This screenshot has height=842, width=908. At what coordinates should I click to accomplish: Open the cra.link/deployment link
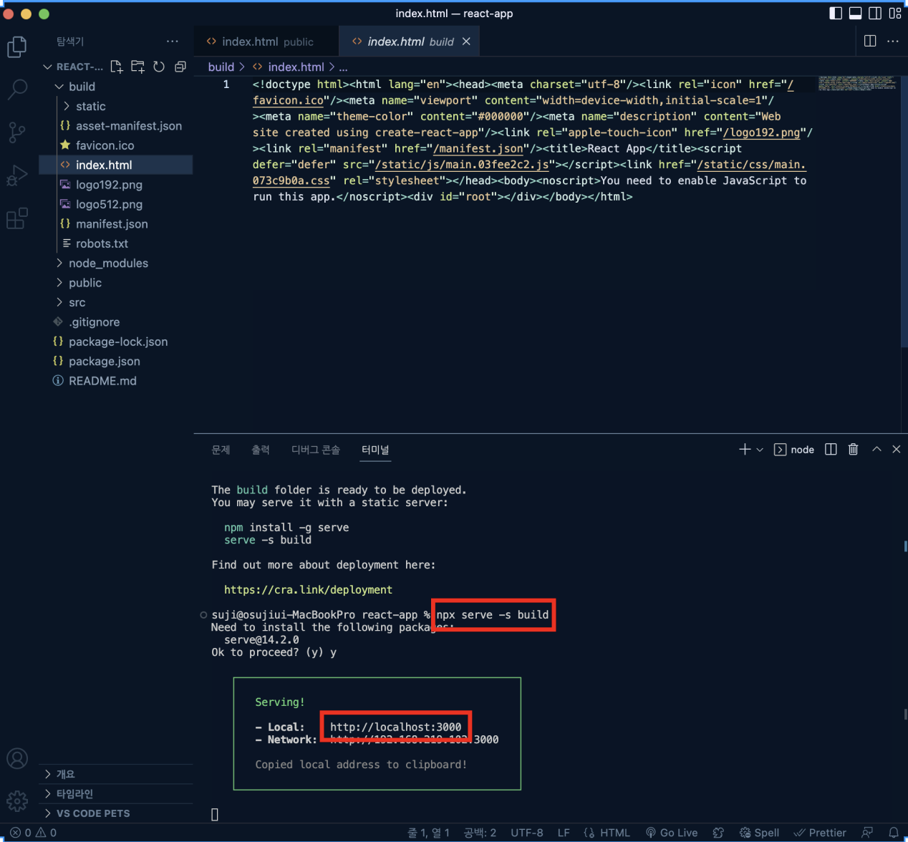click(x=308, y=590)
